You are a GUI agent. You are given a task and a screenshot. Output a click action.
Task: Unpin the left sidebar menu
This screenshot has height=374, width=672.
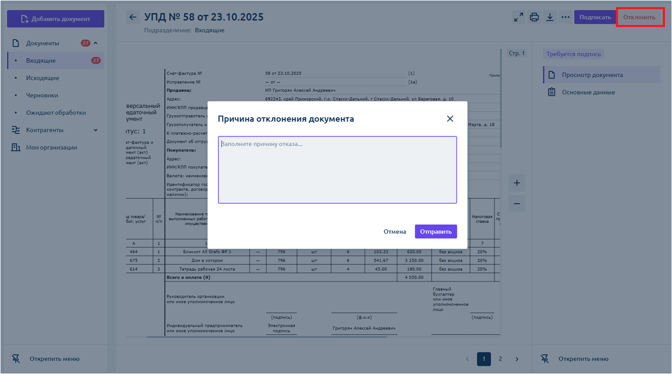coord(46,359)
